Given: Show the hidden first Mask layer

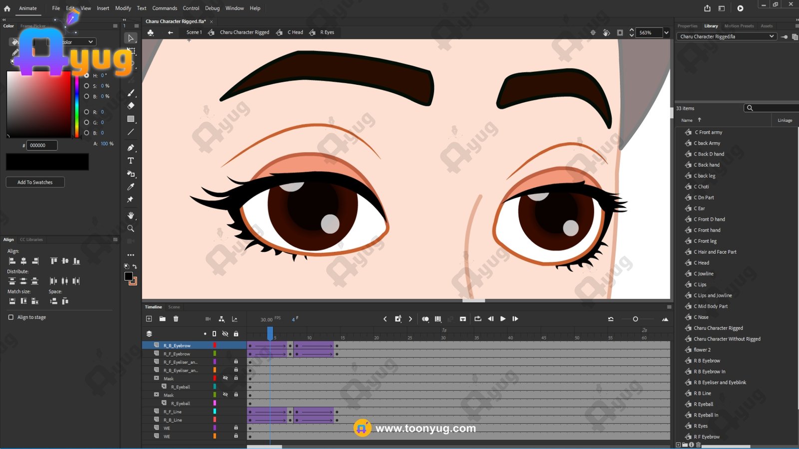Looking at the screenshot, I should point(225,378).
